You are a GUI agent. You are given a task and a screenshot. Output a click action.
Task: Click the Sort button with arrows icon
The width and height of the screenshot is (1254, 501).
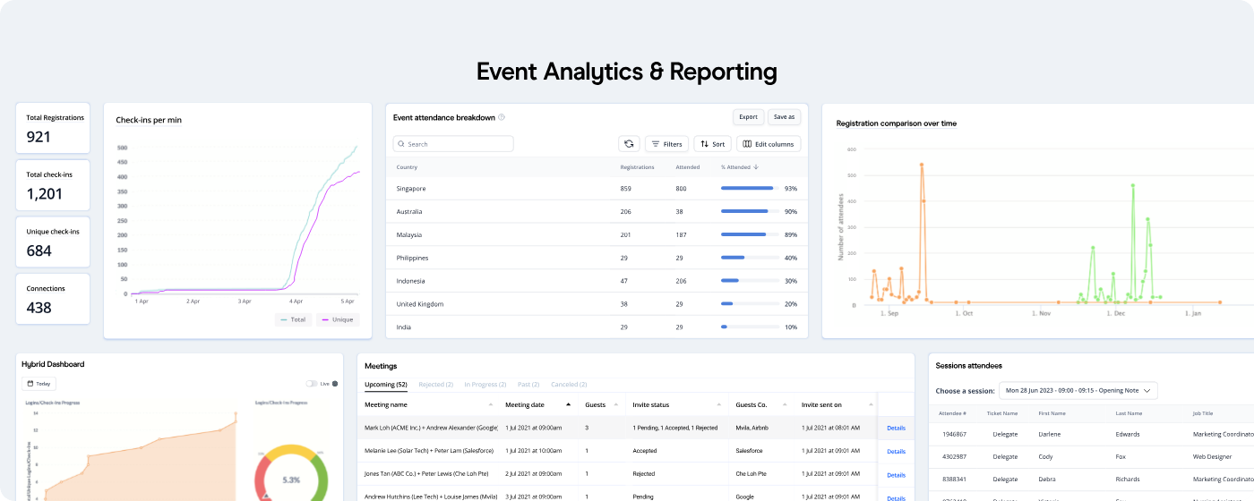pos(712,144)
